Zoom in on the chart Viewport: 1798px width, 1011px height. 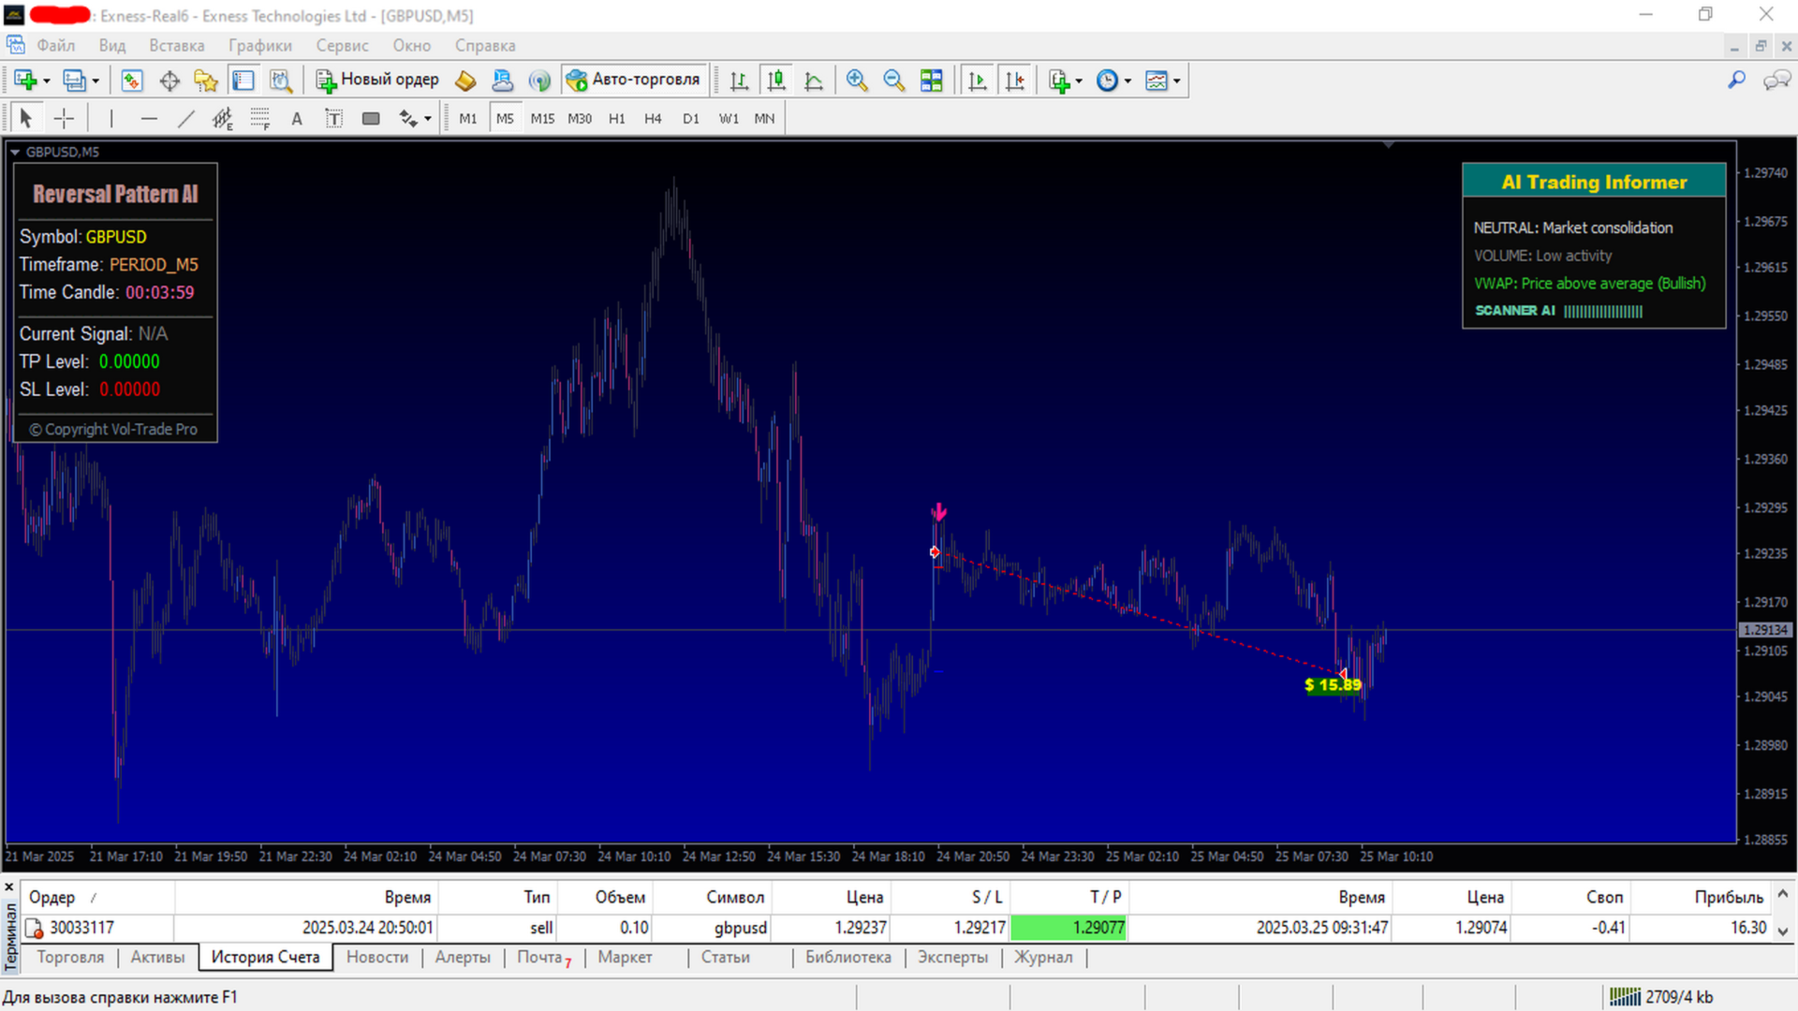(857, 81)
